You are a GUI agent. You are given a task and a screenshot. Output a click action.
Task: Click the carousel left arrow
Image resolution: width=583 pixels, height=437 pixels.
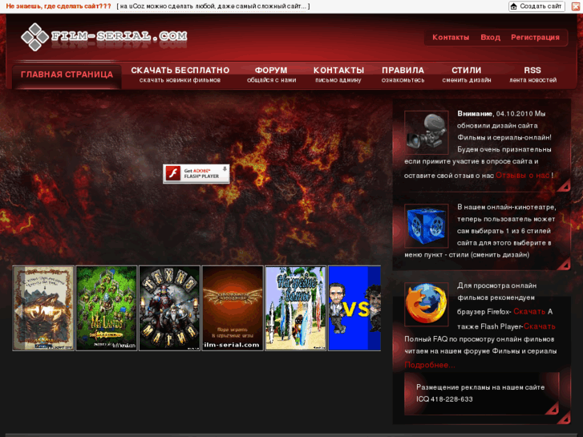tap(19, 312)
